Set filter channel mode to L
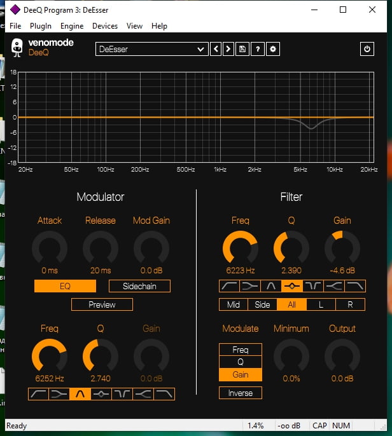Screen dimensions: 392x436 (x=321, y=304)
